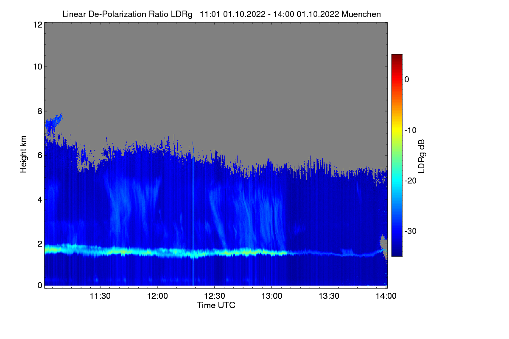Viewport: 509px width, 339px height.
Task: Click time axis label '13:30'
Action: click(x=329, y=296)
